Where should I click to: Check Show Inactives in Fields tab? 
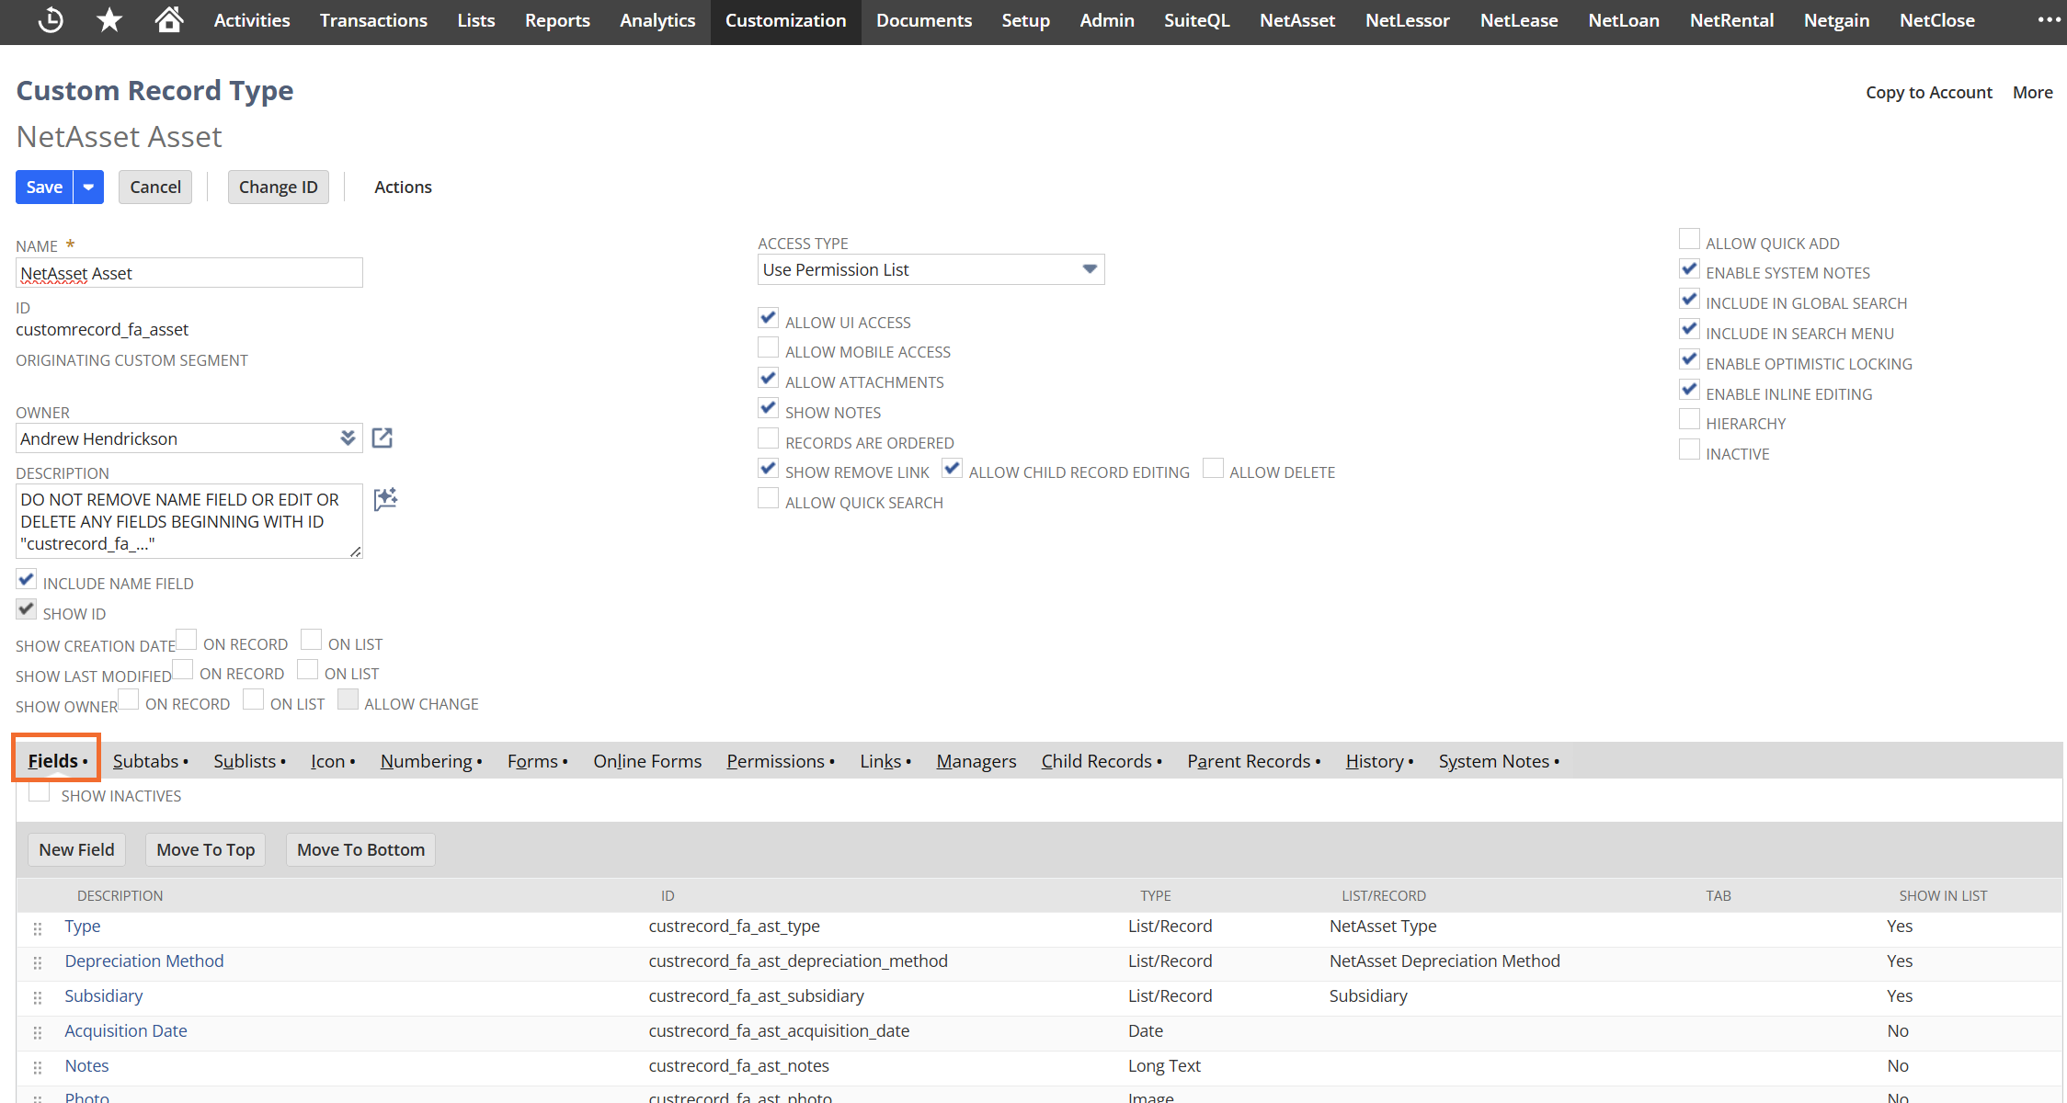pos(39,792)
